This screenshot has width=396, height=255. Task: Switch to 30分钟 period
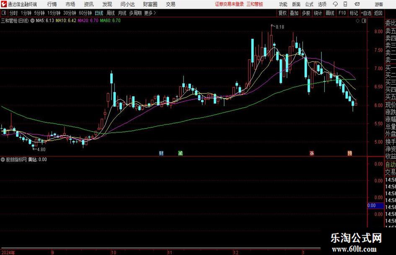pyautogui.click(x=70, y=13)
